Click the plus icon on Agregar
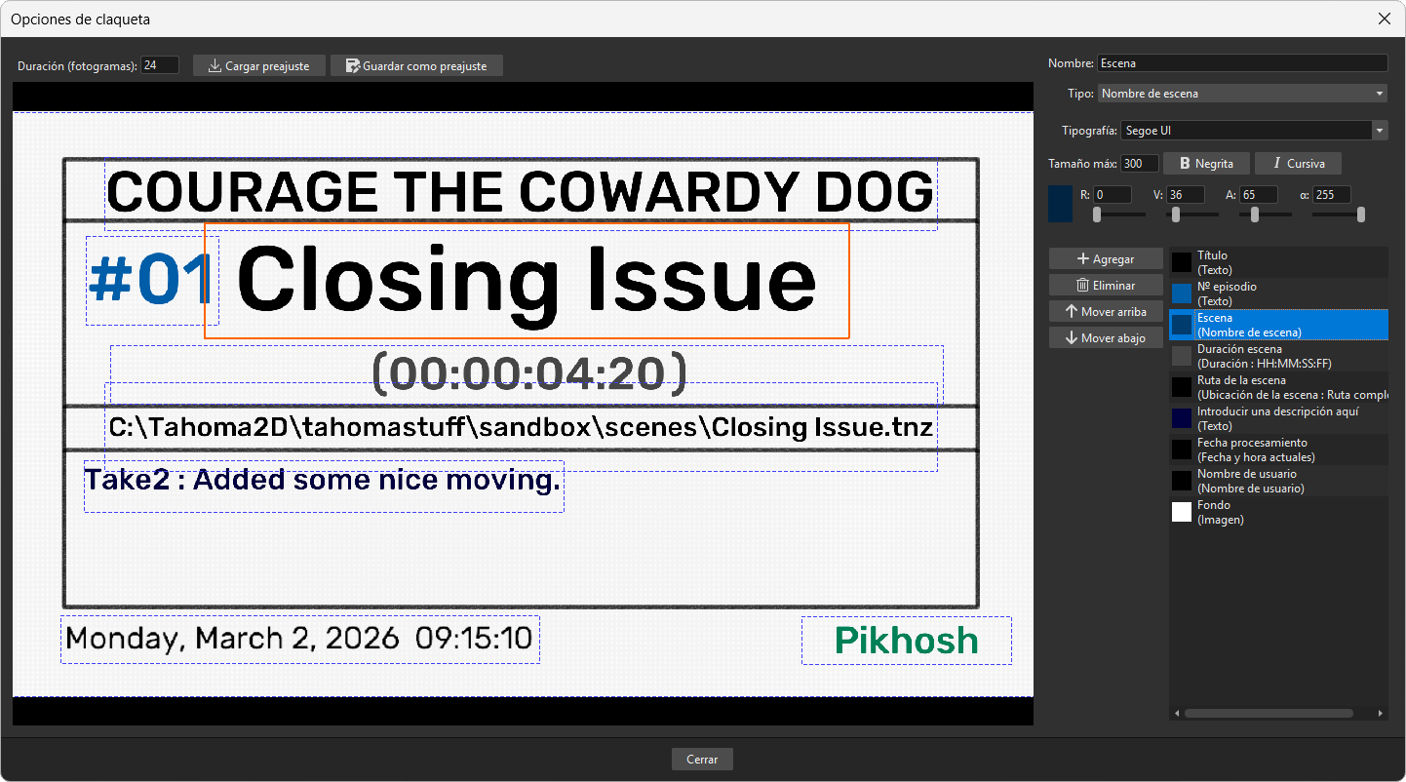This screenshot has height=782, width=1406. point(1082,259)
